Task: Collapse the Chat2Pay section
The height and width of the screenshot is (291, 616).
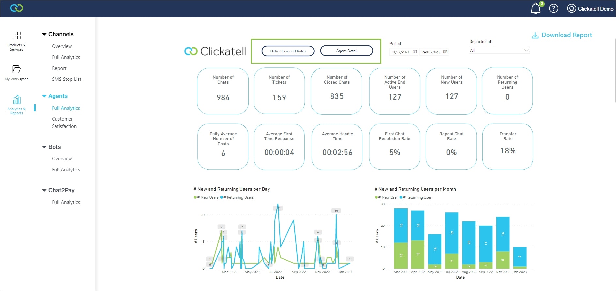Action: (x=44, y=190)
